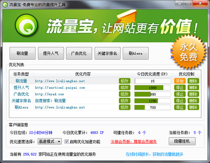Click the 1888 progress bar
The image size is (210, 163).
pos(152,88)
